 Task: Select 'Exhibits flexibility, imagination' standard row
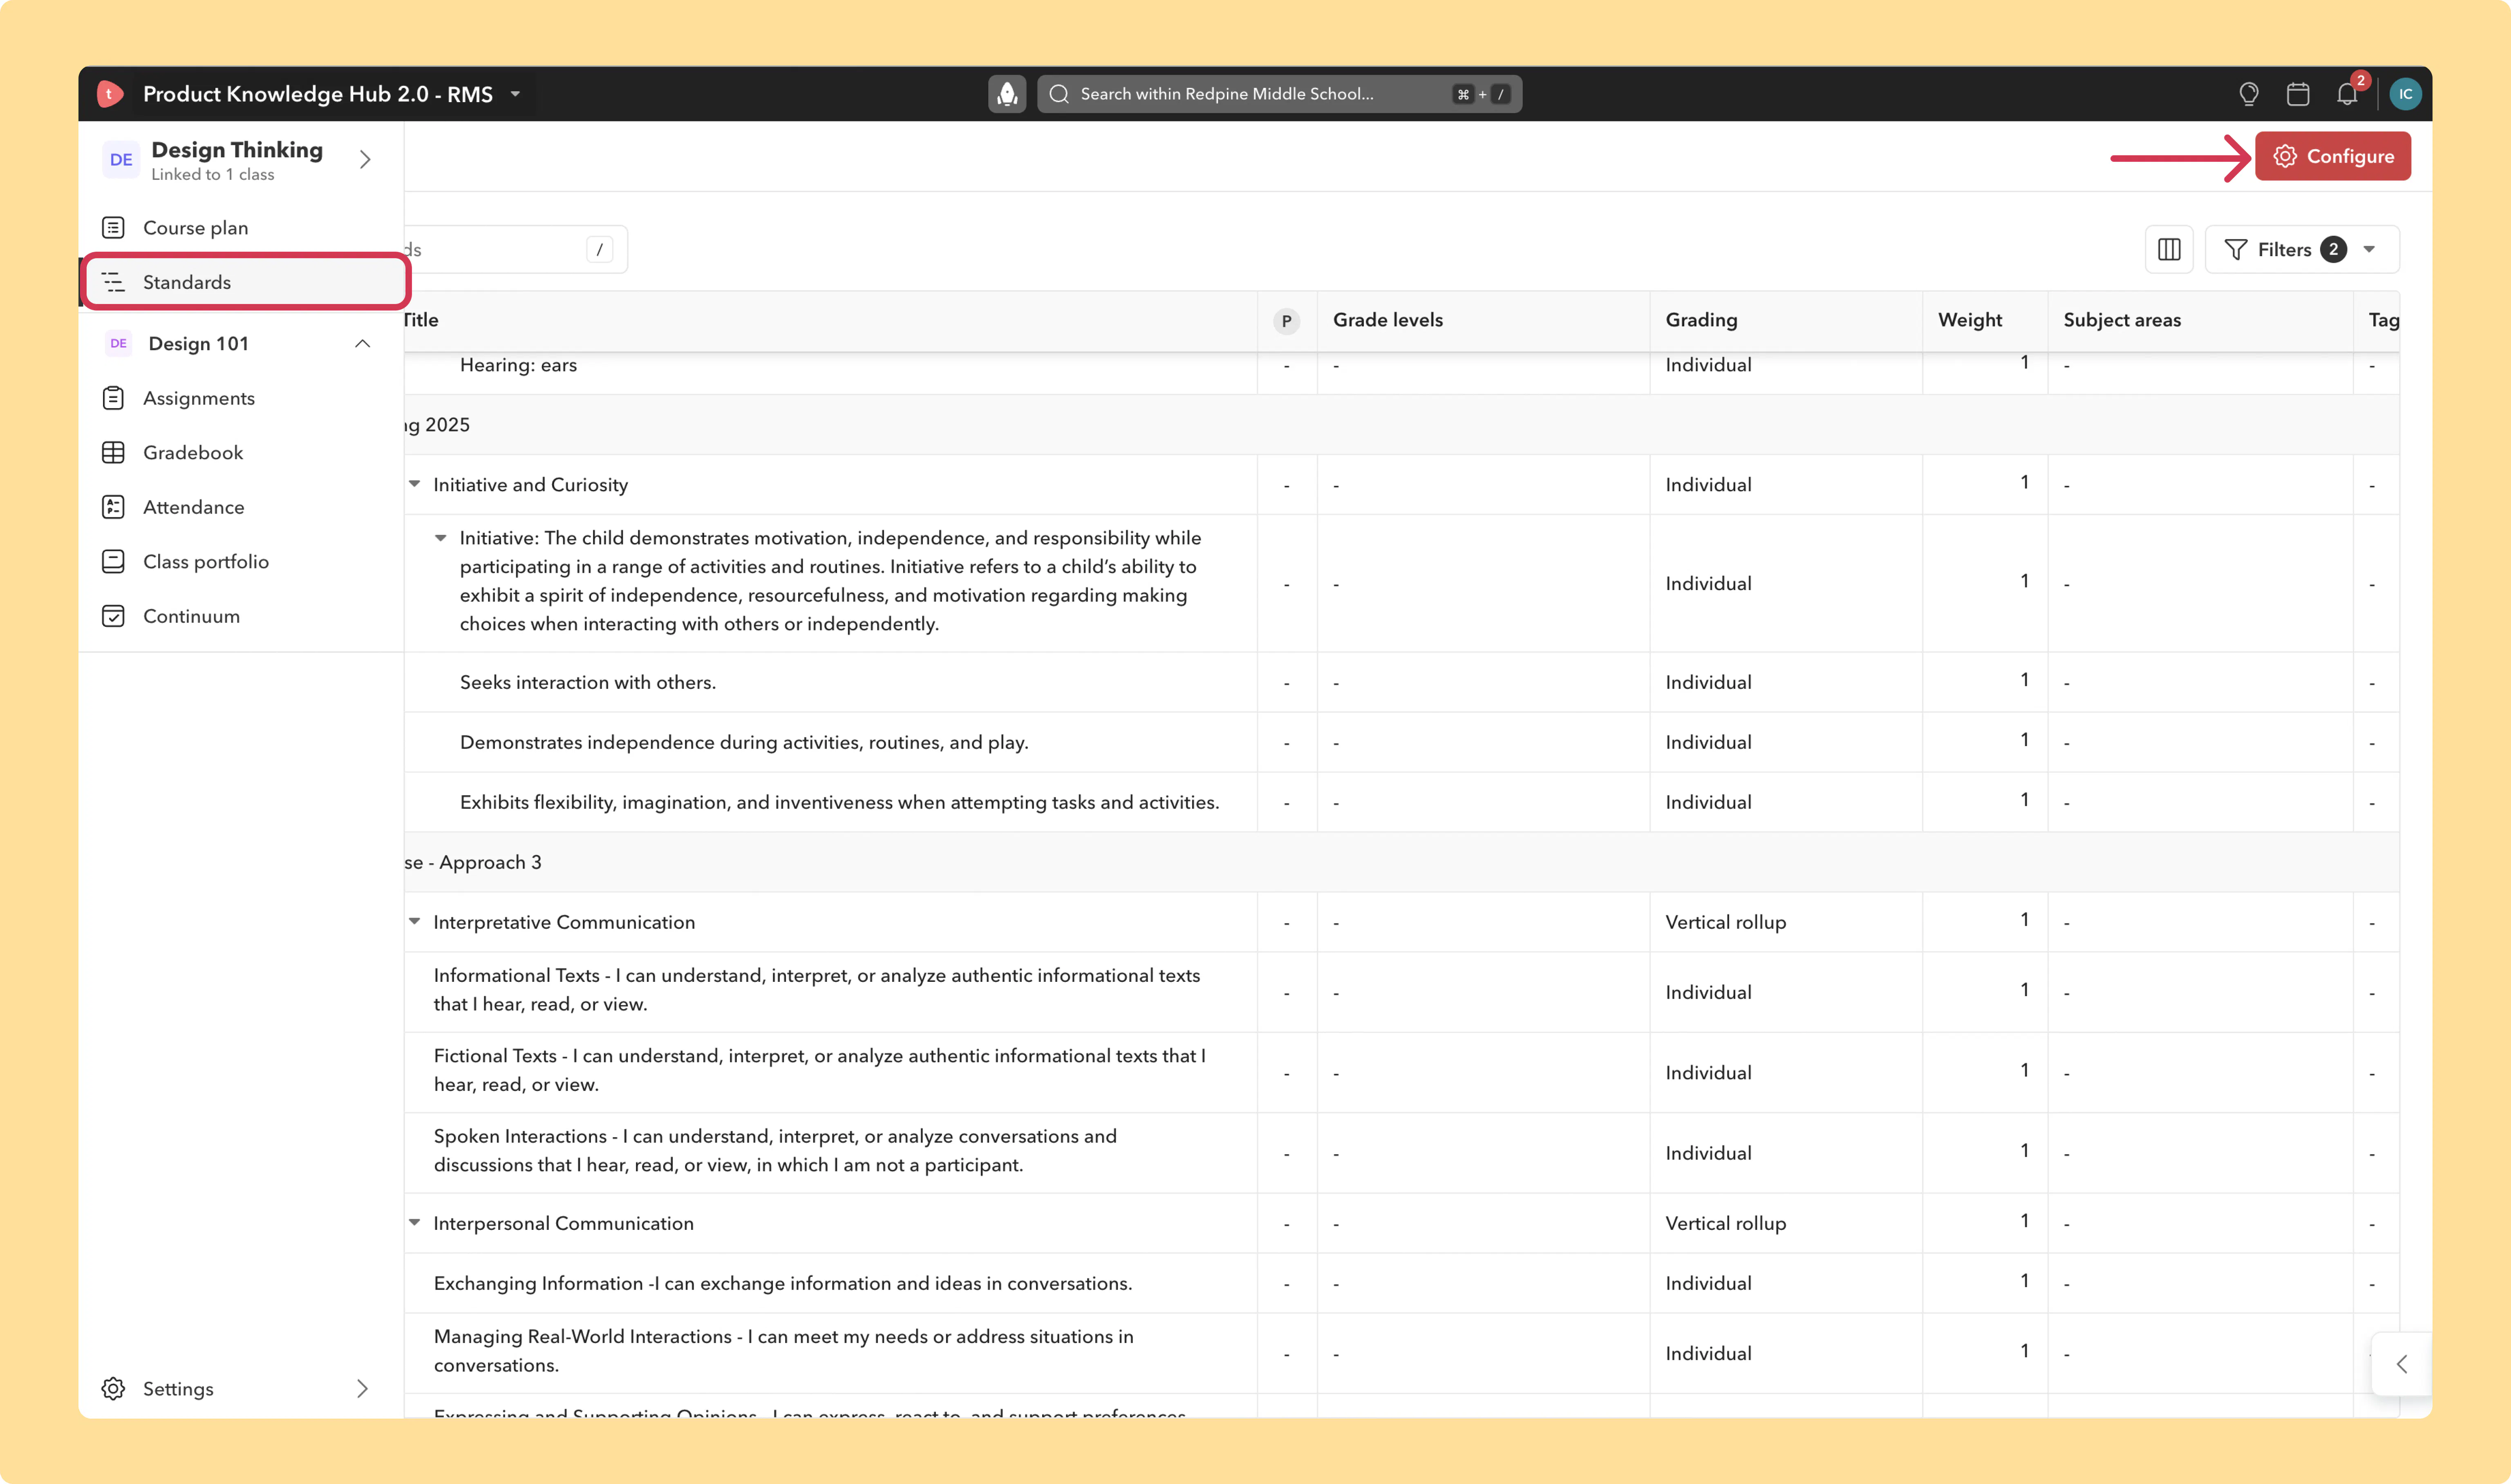click(1401, 802)
